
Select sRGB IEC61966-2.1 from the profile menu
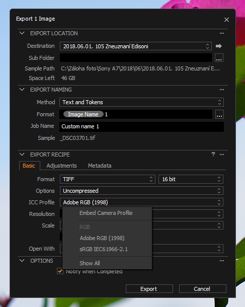(104, 249)
